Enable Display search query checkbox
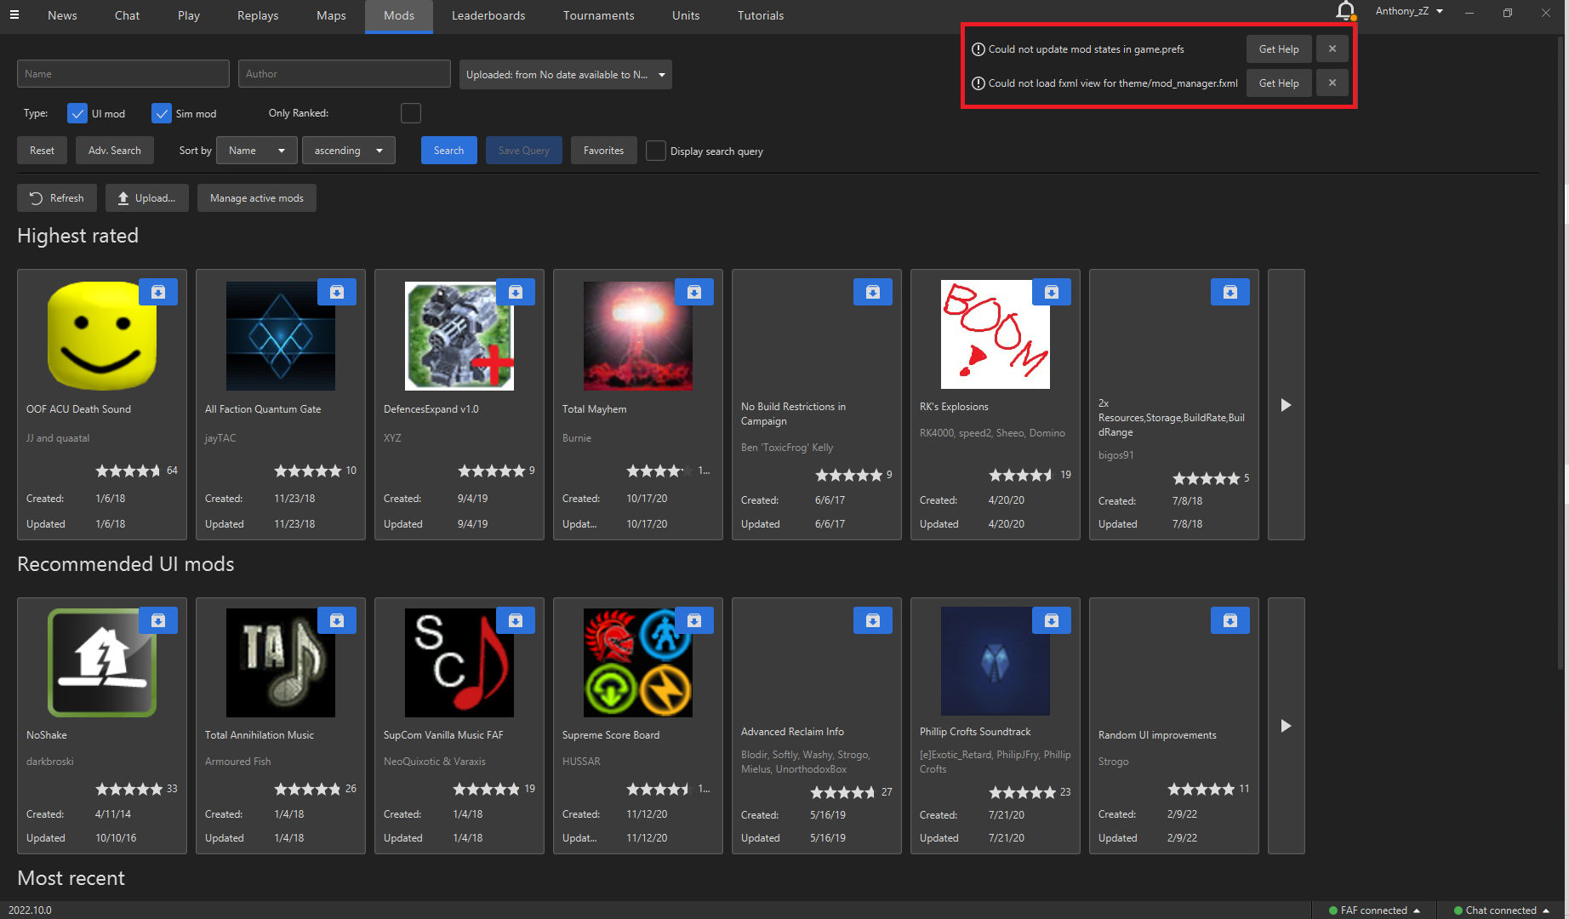1569x919 pixels. click(x=656, y=151)
